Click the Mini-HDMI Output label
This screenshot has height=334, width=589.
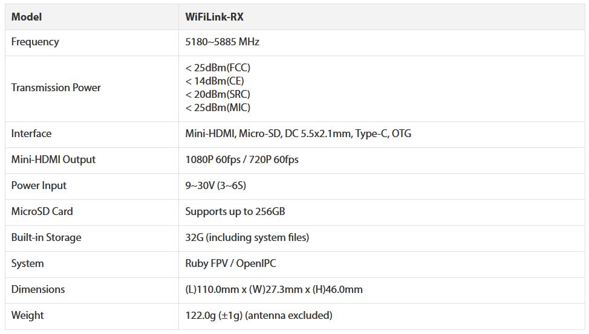pyautogui.click(x=53, y=159)
